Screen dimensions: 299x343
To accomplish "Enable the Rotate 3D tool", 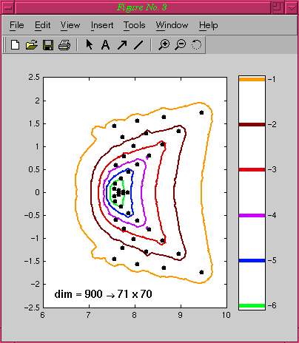I will (196, 44).
